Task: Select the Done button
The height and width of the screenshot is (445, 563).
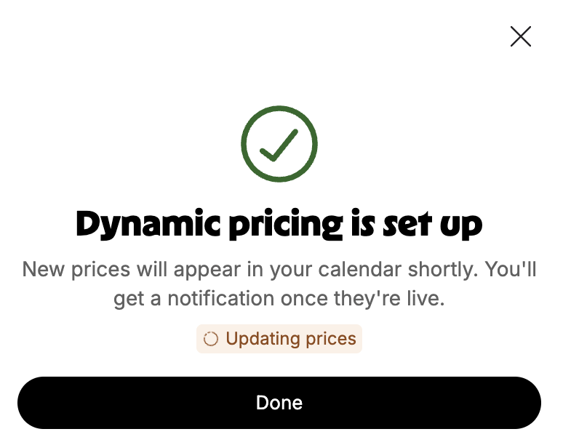Action: pyautogui.click(x=279, y=403)
